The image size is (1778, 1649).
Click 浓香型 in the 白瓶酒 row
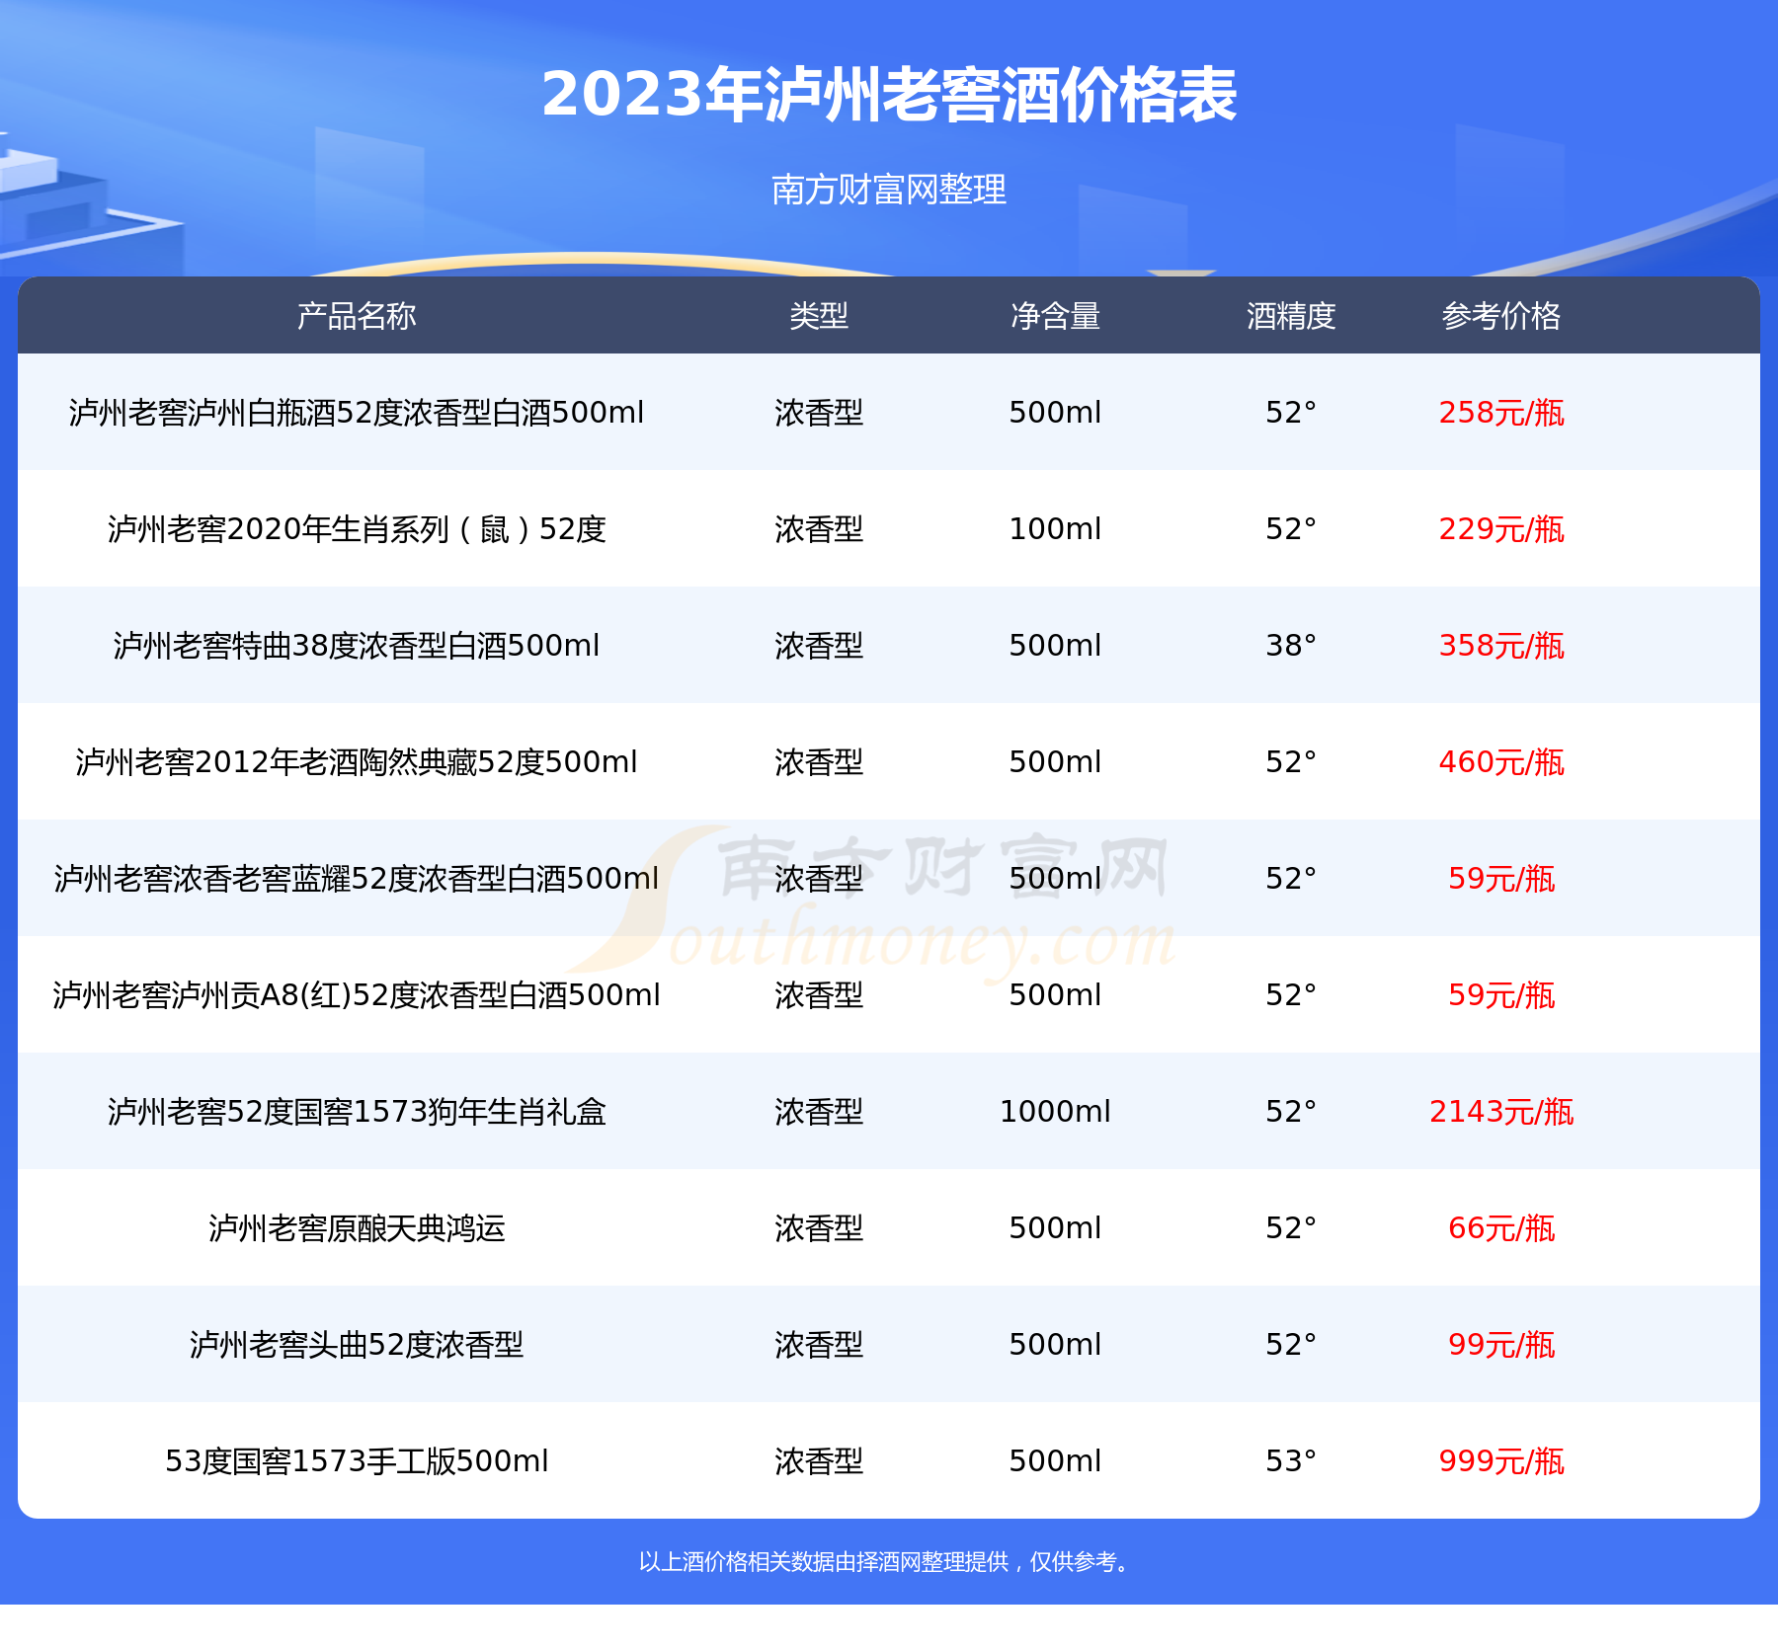(x=819, y=412)
